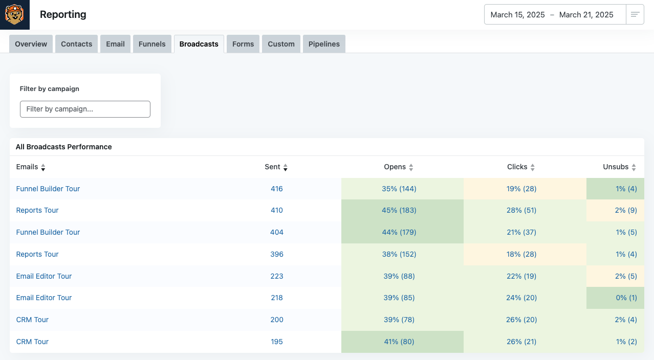
Task: Click the 24% (20) clicks value
Action: pos(521,298)
